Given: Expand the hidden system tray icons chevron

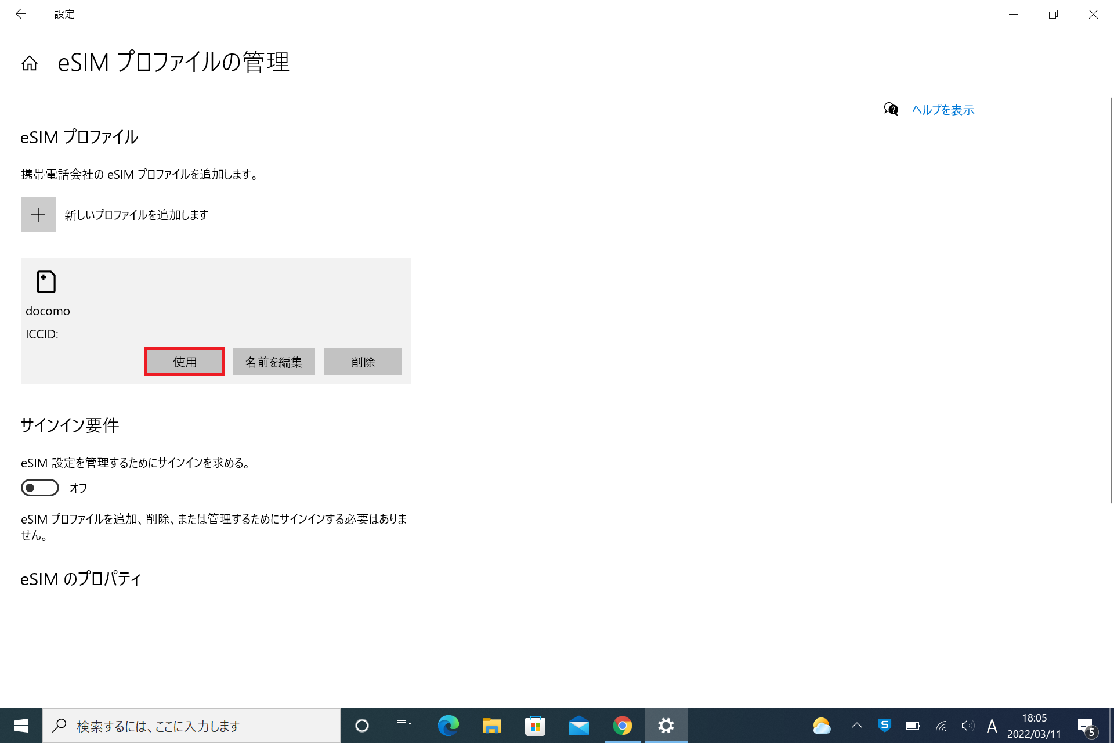Looking at the screenshot, I should pyautogui.click(x=856, y=726).
